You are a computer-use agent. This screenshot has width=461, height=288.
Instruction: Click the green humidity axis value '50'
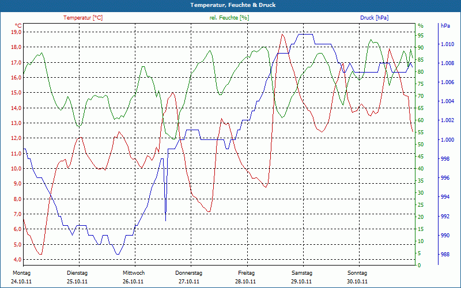pyautogui.click(x=421, y=145)
